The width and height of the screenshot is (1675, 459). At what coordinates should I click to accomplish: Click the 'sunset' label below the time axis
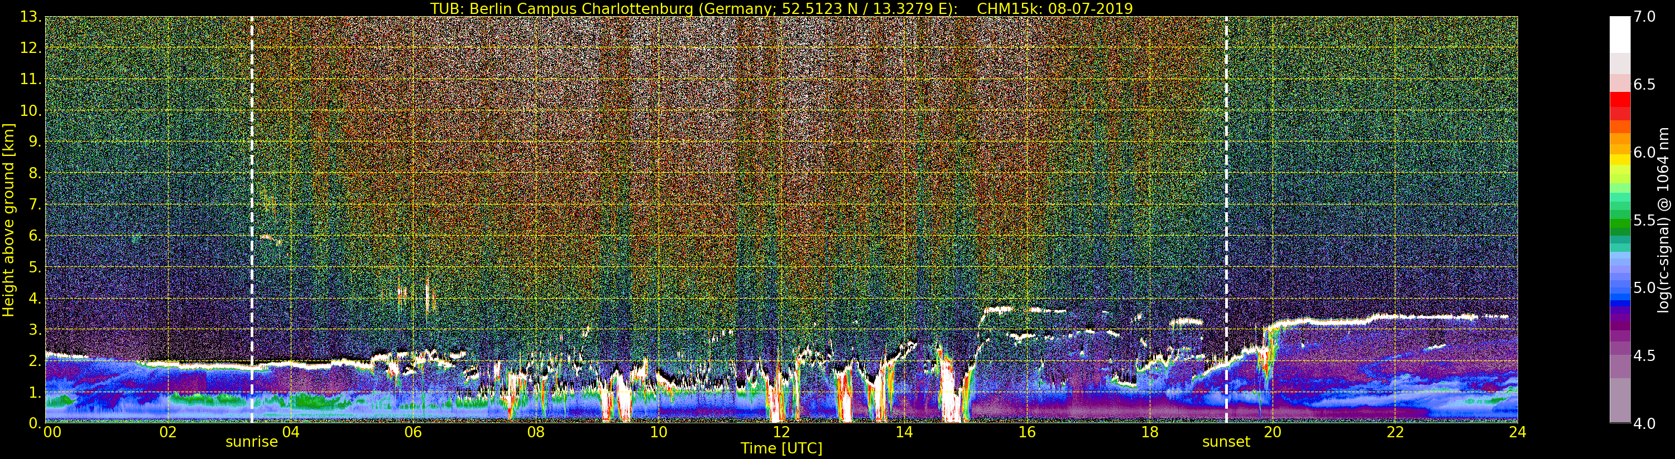point(1226,442)
